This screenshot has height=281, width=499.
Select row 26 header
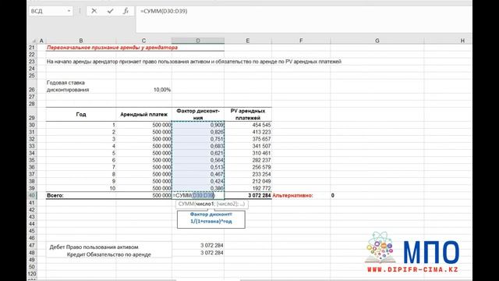point(31,87)
